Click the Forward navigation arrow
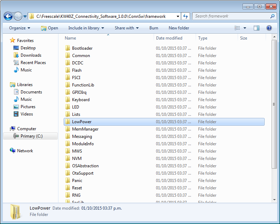The width and height of the screenshot is (280, 224). pos(18,16)
